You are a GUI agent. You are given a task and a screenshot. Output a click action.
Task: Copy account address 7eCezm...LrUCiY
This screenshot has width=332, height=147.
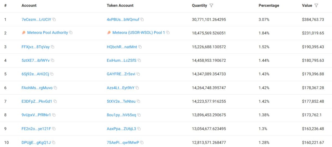(x=54, y=20)
